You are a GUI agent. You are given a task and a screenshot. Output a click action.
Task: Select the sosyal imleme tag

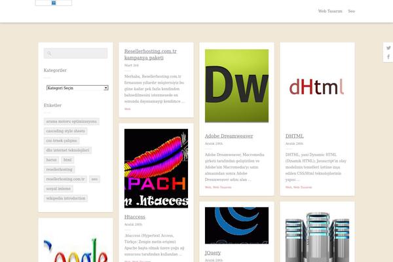[x=58, y=189]
